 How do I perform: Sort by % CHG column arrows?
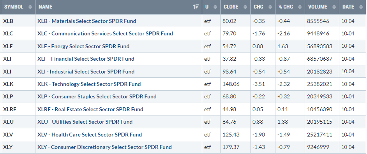click(300, 7)
